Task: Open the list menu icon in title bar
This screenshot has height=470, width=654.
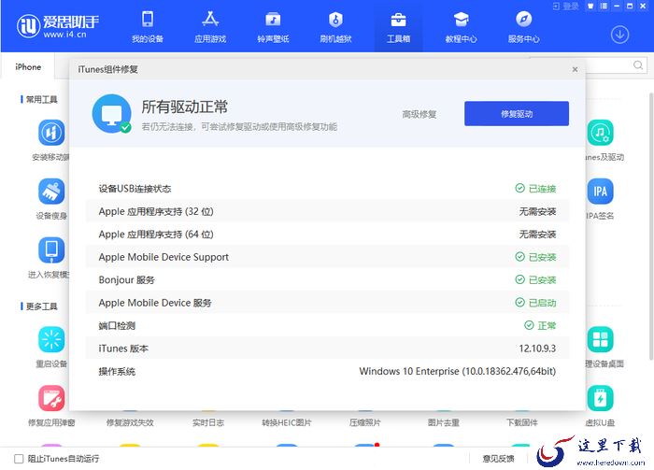Action: [x=604, y=6]
